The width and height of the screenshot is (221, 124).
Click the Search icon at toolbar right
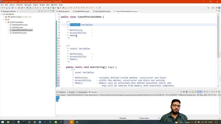(x=208, y=8)
